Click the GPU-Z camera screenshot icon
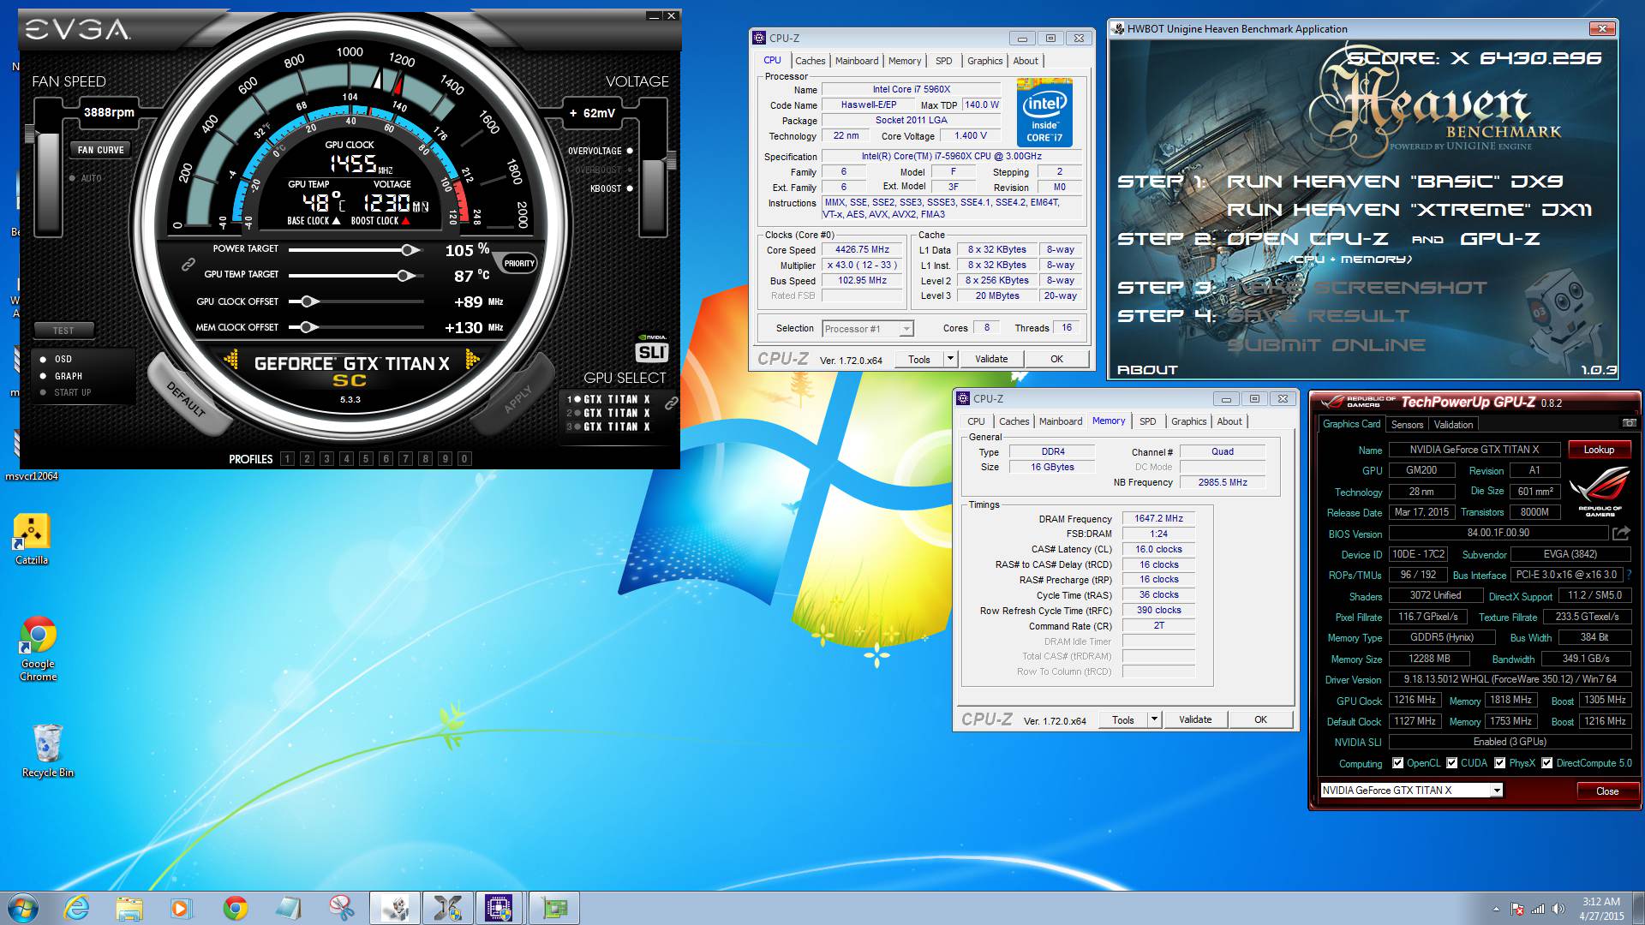 [x=1629, y=423]
